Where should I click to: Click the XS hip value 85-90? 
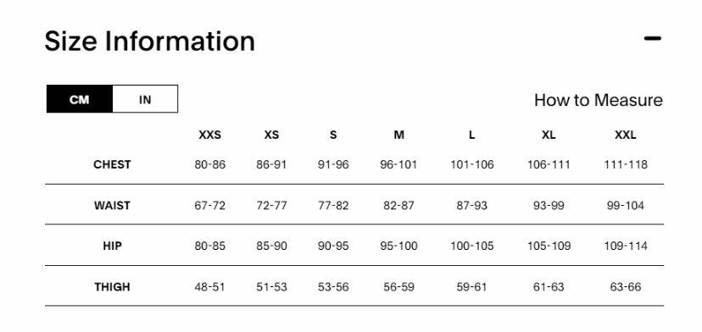[x=272, y=246]
